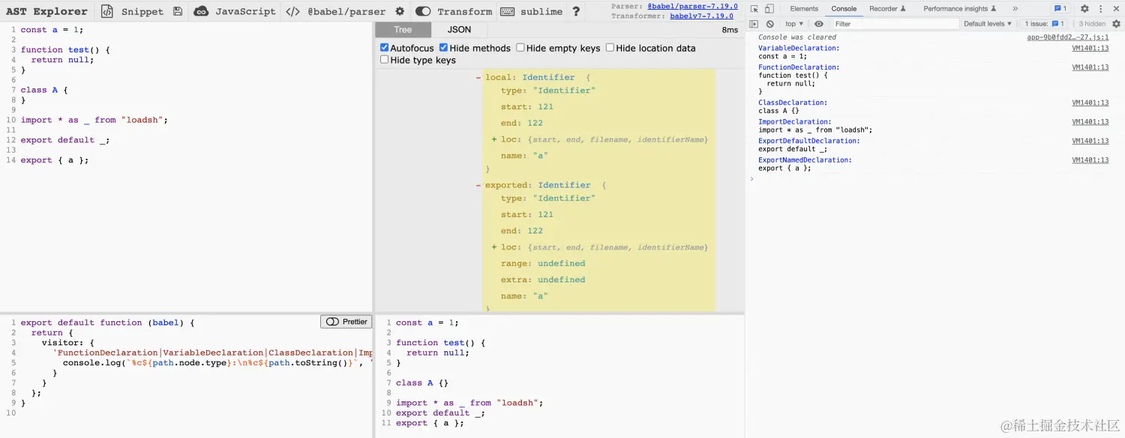
Task: Click the 'Console was cleared' message
Action: coord(797,37)
